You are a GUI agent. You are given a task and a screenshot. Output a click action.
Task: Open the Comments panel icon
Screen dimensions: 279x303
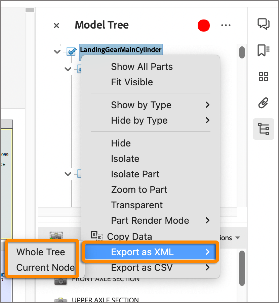pos(264,24)
